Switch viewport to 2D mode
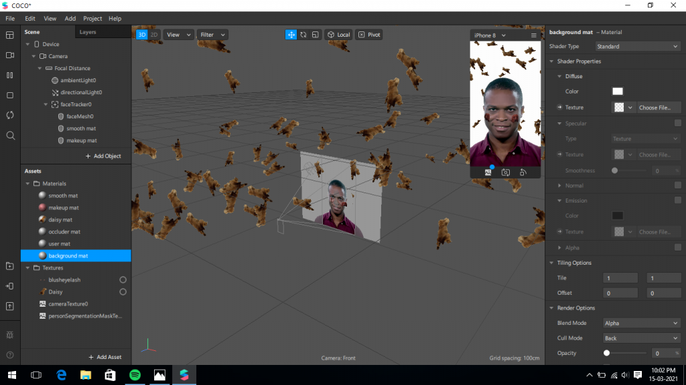 point(153,35)
